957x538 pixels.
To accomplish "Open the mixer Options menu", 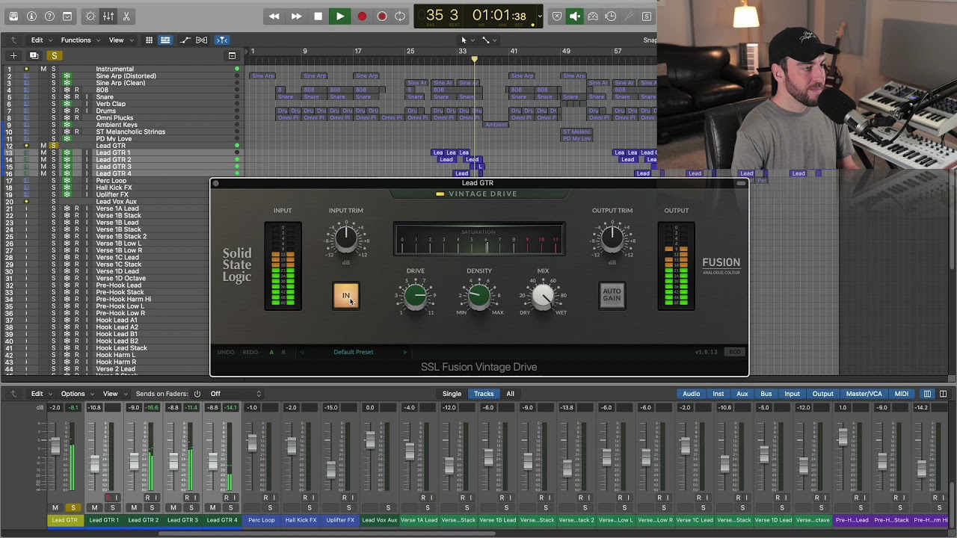I will click(x=73, y=394).
